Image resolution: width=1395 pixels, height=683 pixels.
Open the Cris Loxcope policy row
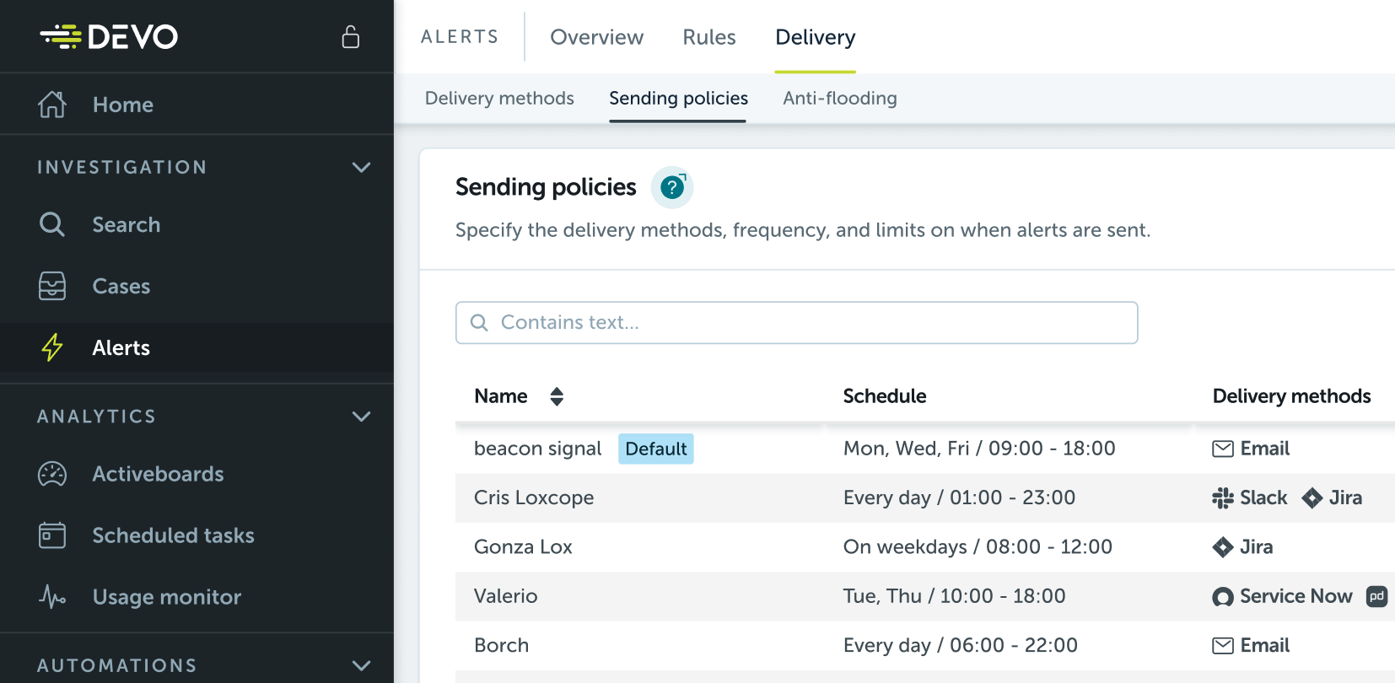(534, 497)
